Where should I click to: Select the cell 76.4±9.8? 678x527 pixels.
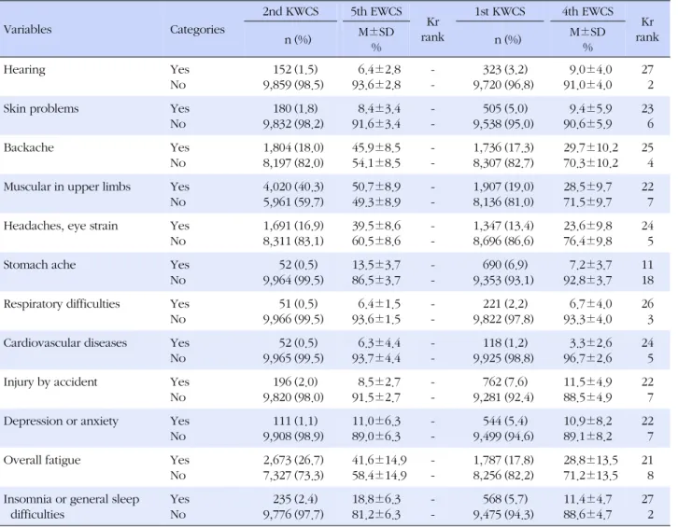pos(587,241)
